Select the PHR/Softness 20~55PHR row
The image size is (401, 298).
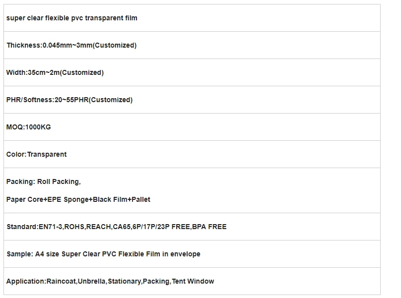pos(69,100)
